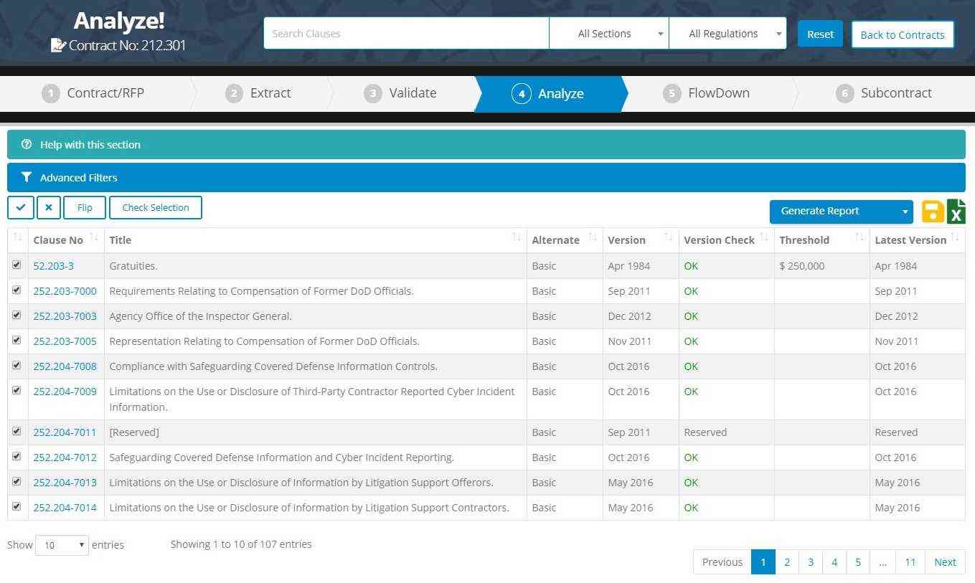Open clause link 52.203-3
This screenshot has width=975, height=583.
pos(53,265)
